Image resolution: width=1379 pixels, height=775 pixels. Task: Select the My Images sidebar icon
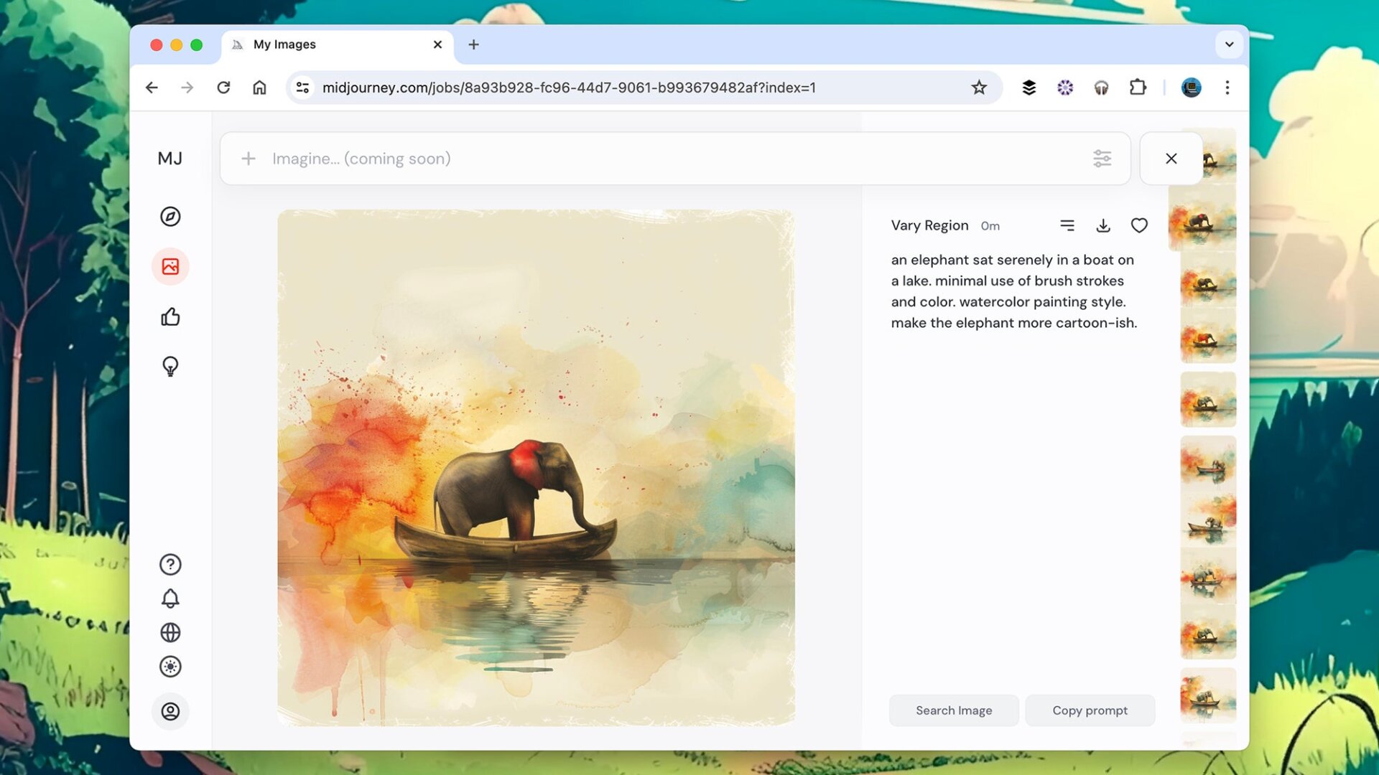pyautogui.click(x=170, y=266)
